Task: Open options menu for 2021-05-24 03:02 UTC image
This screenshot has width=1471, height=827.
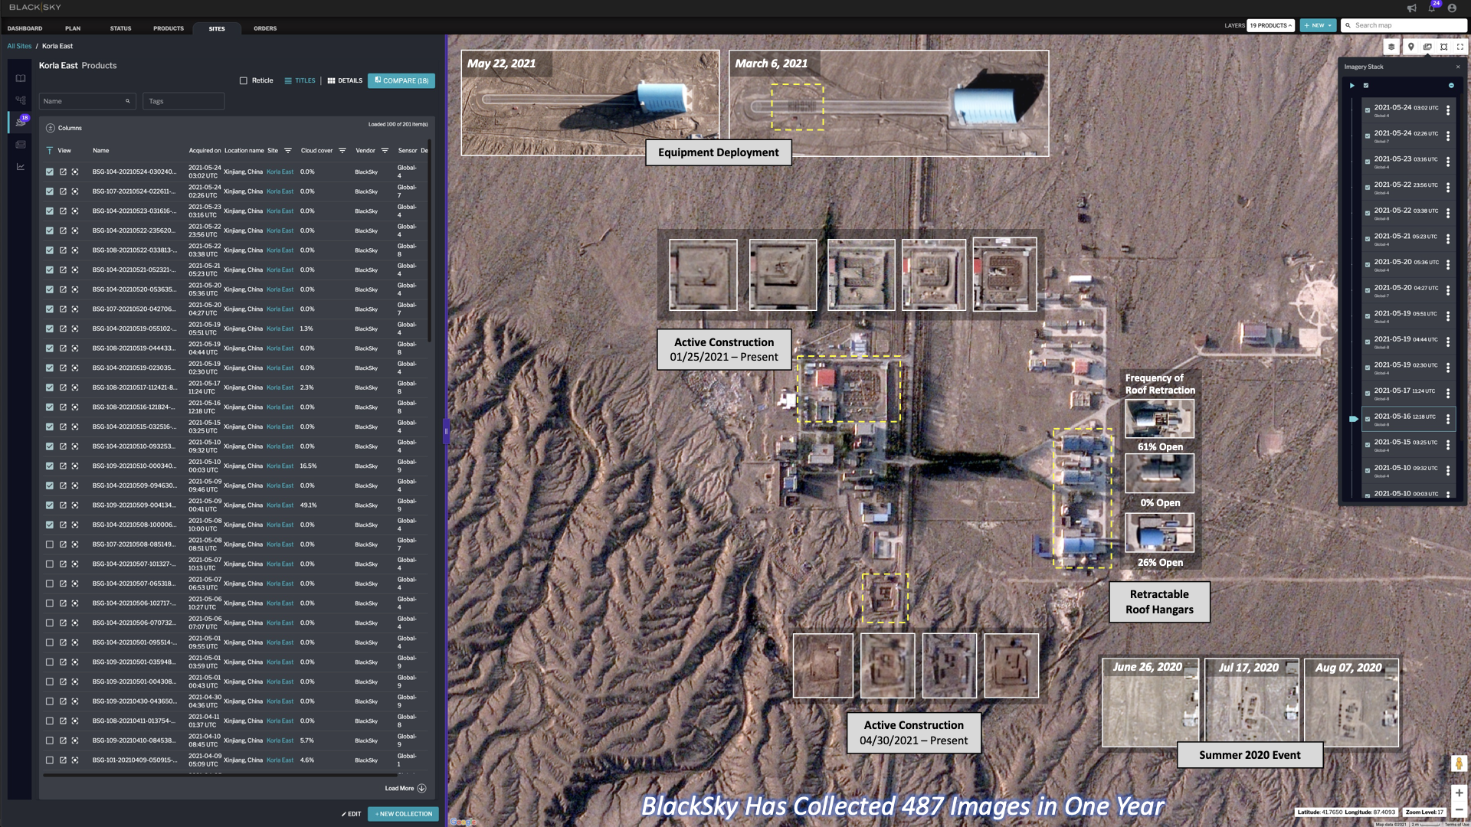Action: tap(1448, 110)
